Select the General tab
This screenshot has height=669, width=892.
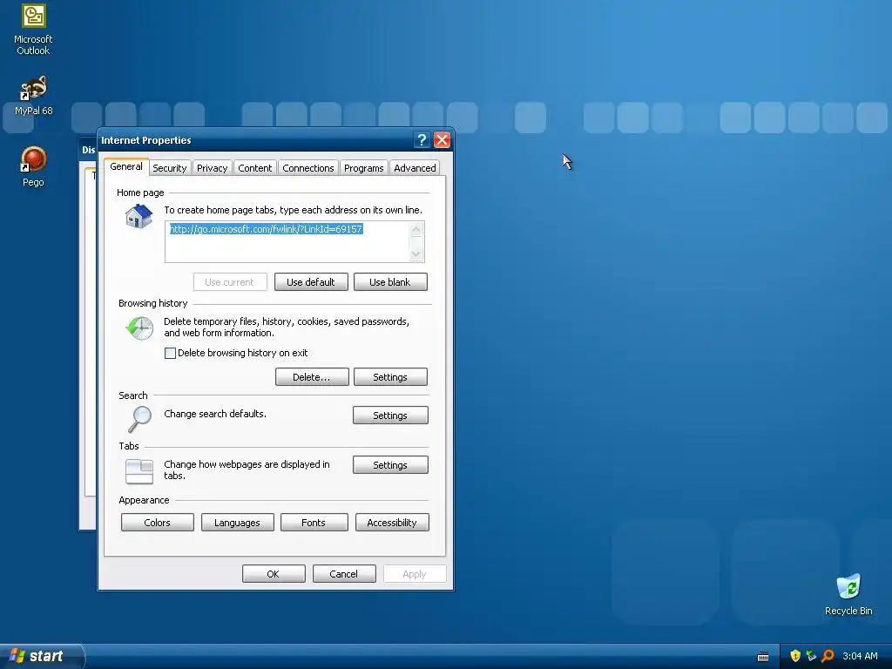click(x=126, y=166)
